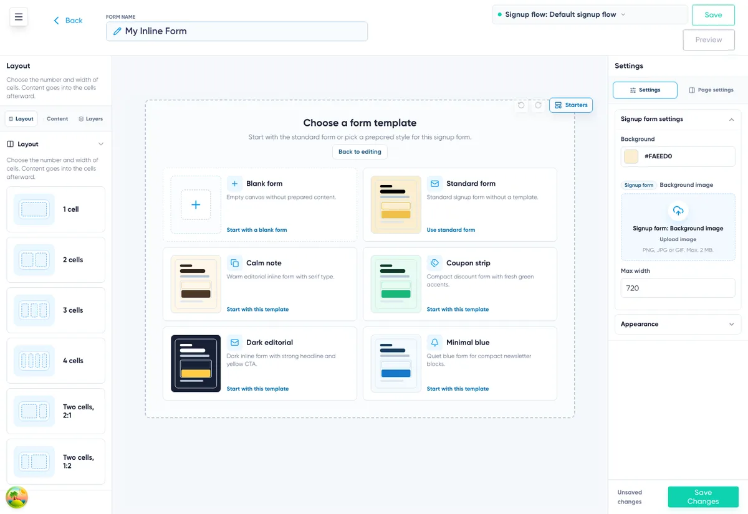This screenshot has height=514, width=748.
Task: Switch to the Layout tab
Action: tap(21, 119)
